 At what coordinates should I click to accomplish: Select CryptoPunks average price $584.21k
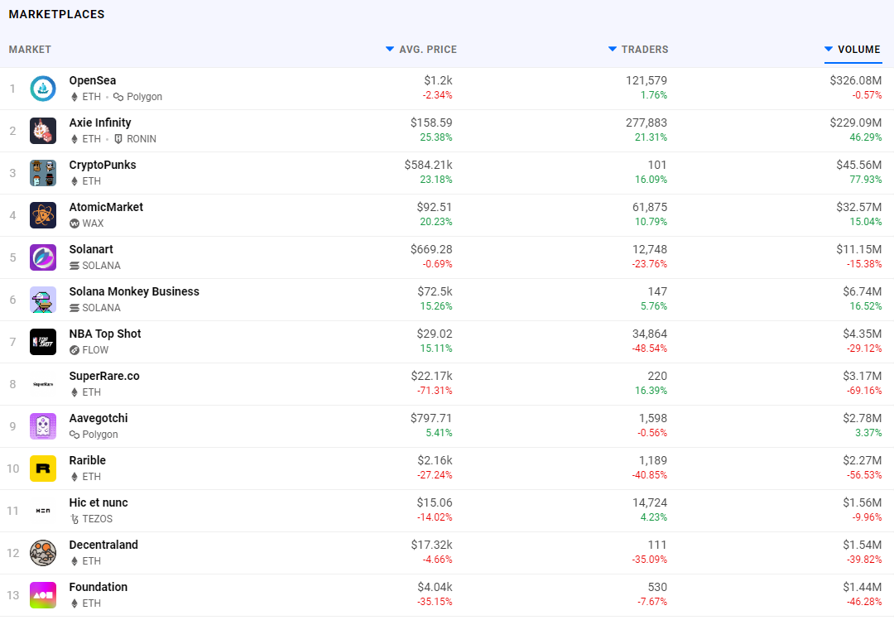click(x=428, y=165)
